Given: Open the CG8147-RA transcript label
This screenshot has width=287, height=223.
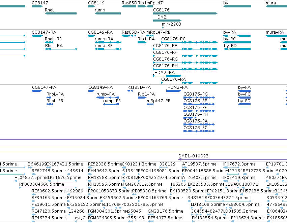Looking at the screenshot, I should click(44, 32).
